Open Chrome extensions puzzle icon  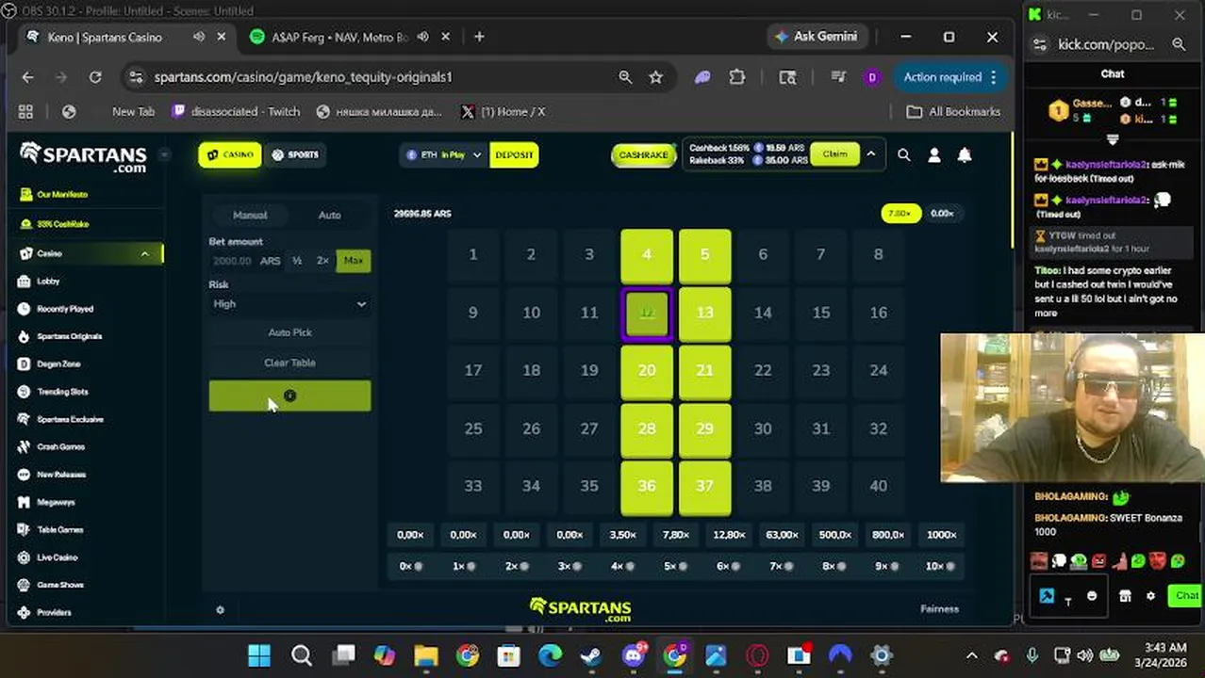(737, 77)
